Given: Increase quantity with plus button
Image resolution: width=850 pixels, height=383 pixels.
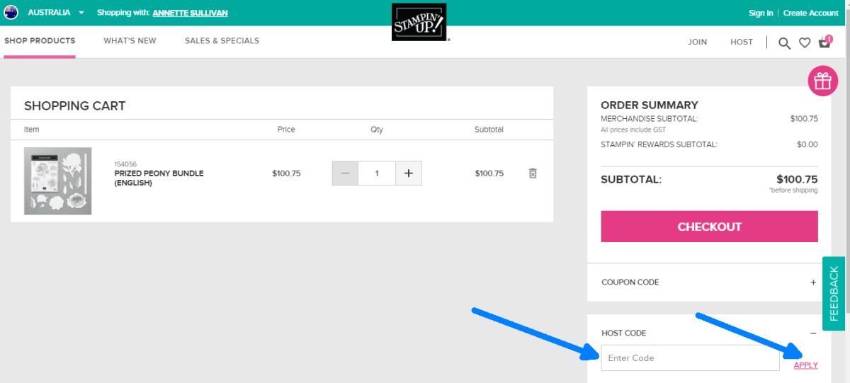Looking at the screenshot, I should (x=408, y=173).
